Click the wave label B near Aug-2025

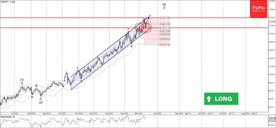click(x=36, y=86)
